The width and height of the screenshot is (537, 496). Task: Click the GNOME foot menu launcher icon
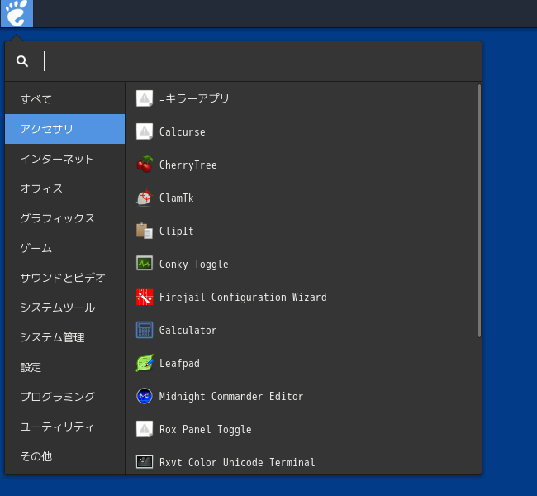[x=17, y=13]
